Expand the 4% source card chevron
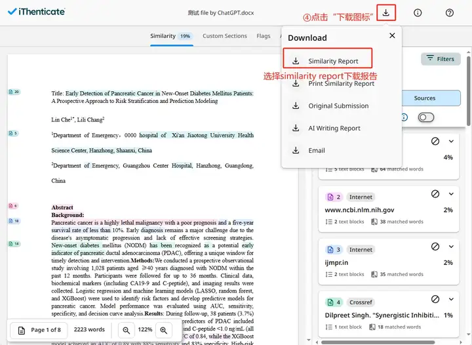Viewport: 472px width, 345px height. pyautogui.click(x=451, y=141)
